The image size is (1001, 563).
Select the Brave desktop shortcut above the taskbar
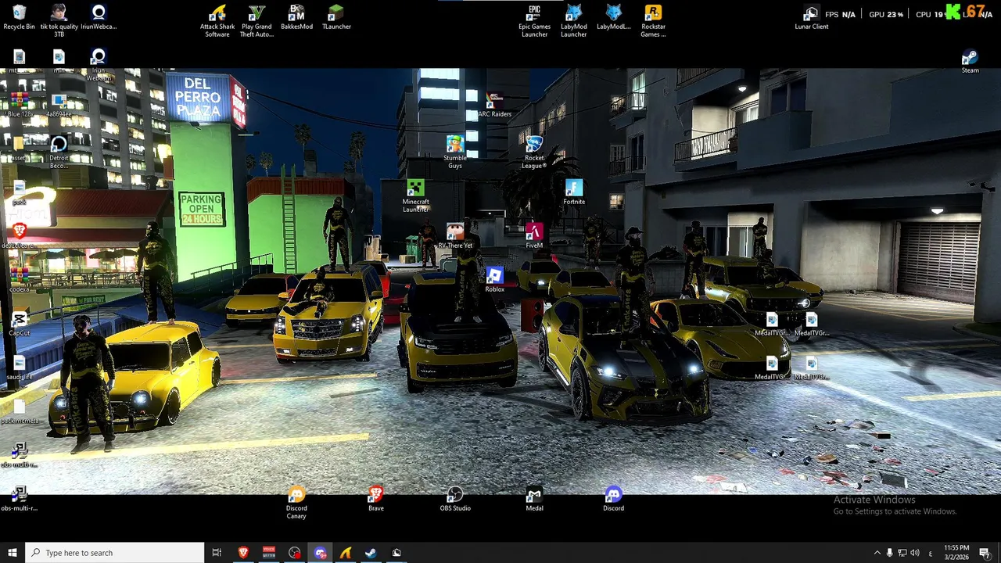[375, 499]
